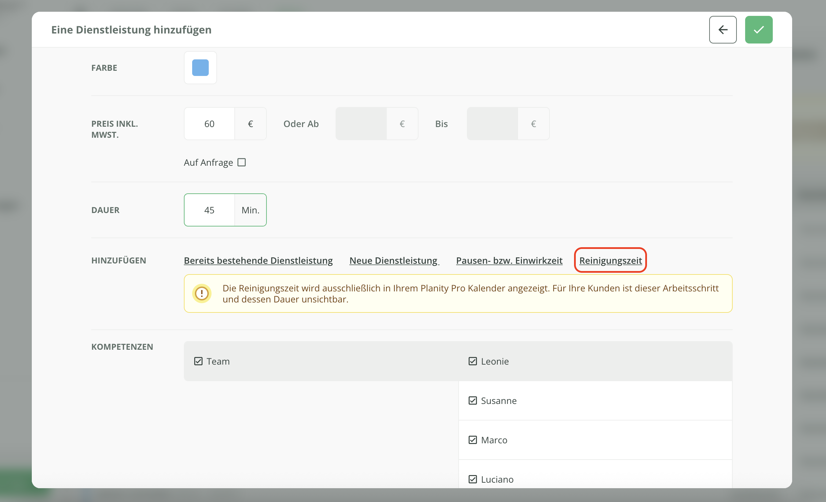Uncheck the Susanne checkbox
Screen dimensions: 826x502
click(472, 400)
